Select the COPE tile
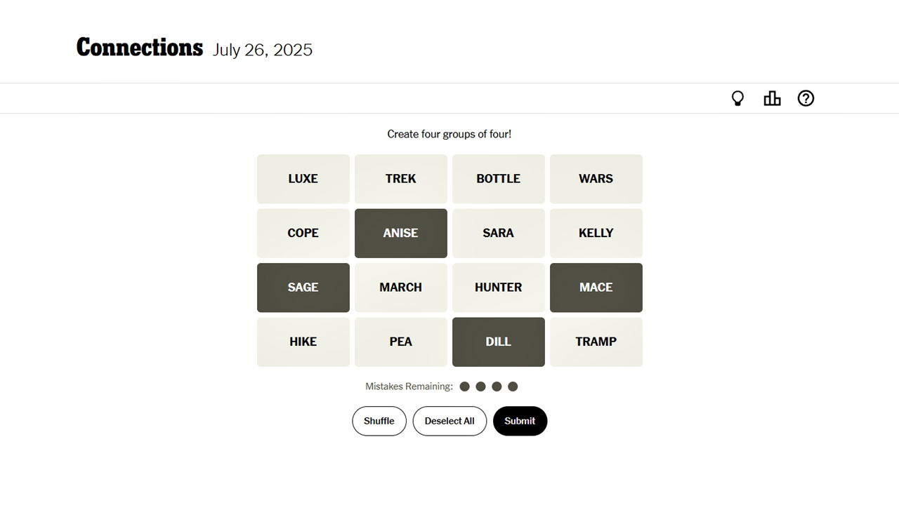Viewport: 899px width, 505px height. (x=303, y=233)
